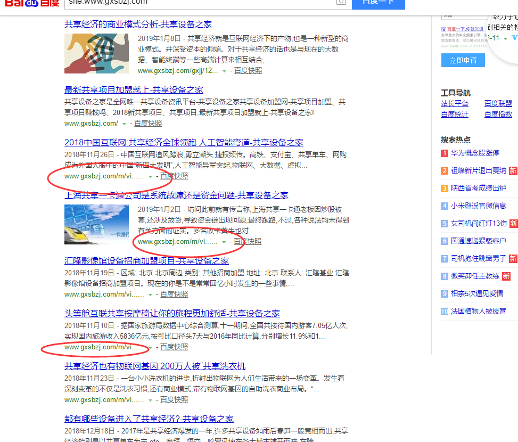Screen dimensions: 518x442
Task: Open 百度快照 for the 头等舱互联 result
Action: pyautogui.click(x=174, y=347)
